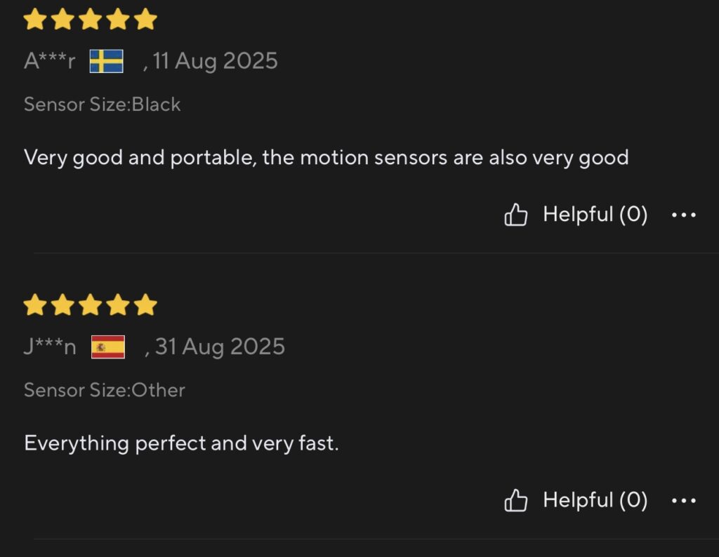Click the thumbs-up icon on A***r's review
This screenshot has width=719, height=557.
pyautogui.click(x=516, y=215)
